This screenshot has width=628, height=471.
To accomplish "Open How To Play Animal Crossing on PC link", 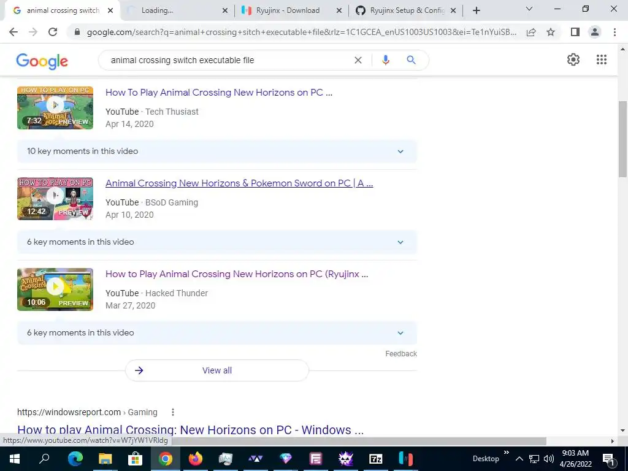I will [x=219, y=93].
